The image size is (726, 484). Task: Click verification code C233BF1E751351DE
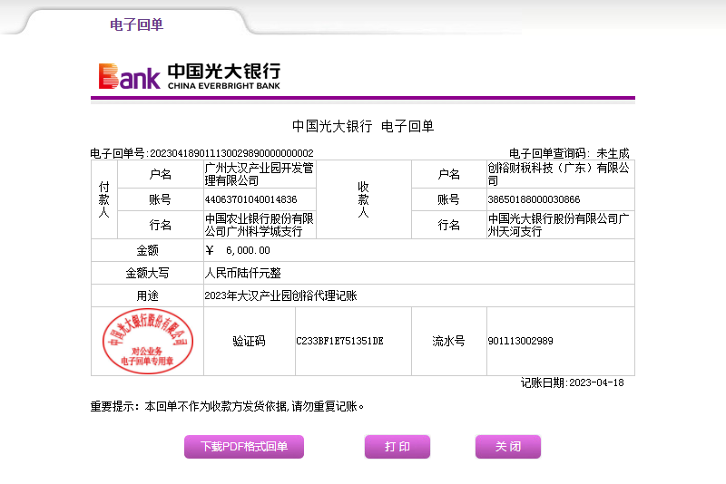pyautogui.click(x=339, y=341)
